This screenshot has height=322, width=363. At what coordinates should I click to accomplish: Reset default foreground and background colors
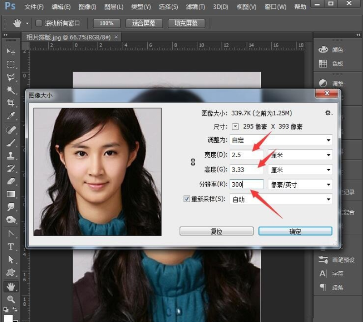click(x=6, y=309)
